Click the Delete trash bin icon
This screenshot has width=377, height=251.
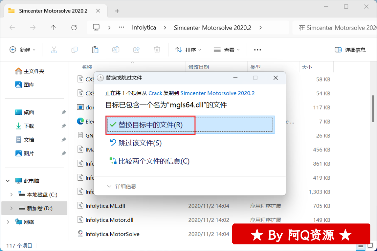[157, 50]
